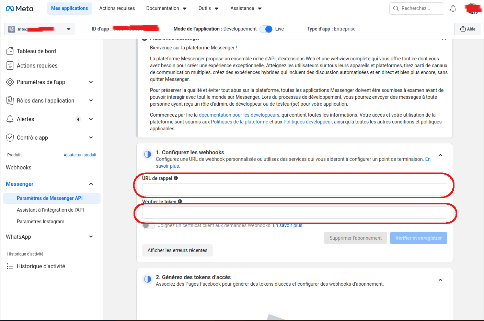484x321 pixels.
Task: Click the Tableau de bord home icon
Action: pos(10,51)
